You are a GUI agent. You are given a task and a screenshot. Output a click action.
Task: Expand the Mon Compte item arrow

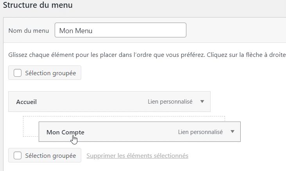pyautogui.click(x=232, y=132)
